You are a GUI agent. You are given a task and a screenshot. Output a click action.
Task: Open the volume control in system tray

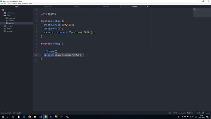pos(193,117)
